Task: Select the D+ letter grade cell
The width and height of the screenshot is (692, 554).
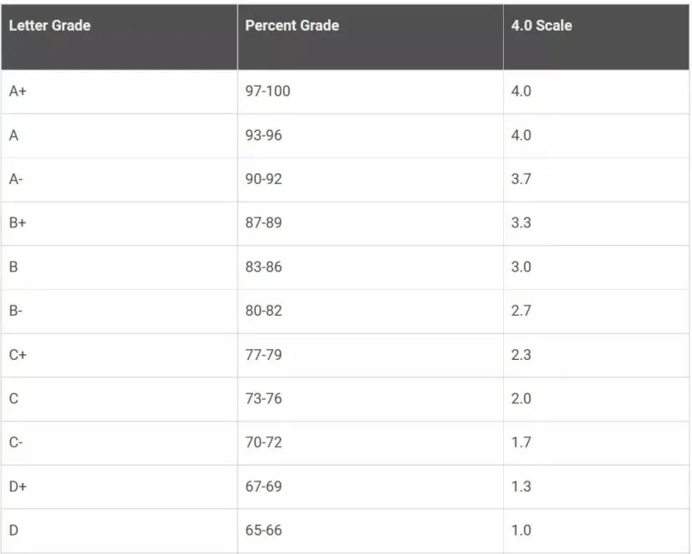Action: click(x=18, y=487)
